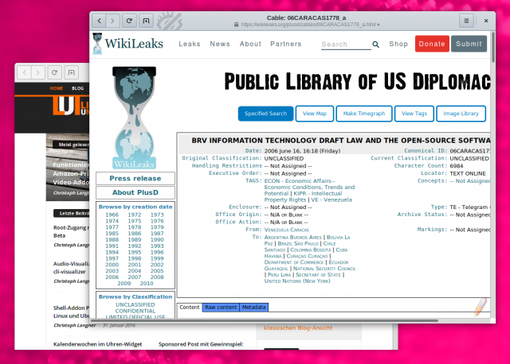The image size is (510, 364).
Task: Click 'klassischen Blog-Ansicht' link in background window
Action: click(298, 328)
